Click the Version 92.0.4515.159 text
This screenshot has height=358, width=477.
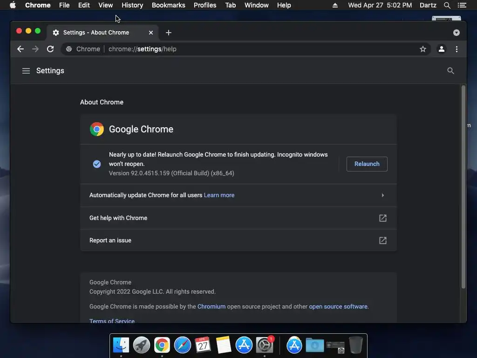(x=171, y=173)
